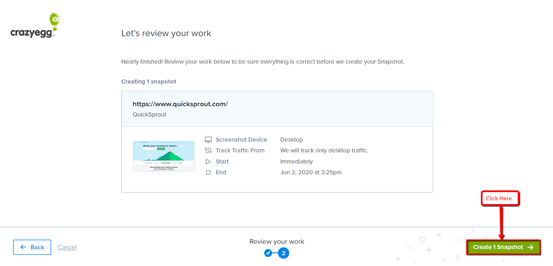The width and height of the screenshot is (553, 266).
Task: Click the 'Nearly finished!' instruction sentence
Action: pos(263,62)
